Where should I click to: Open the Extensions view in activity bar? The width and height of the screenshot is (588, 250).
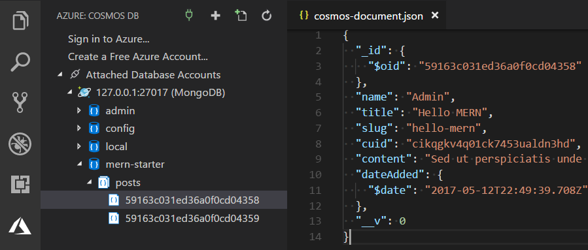[20, 185]
